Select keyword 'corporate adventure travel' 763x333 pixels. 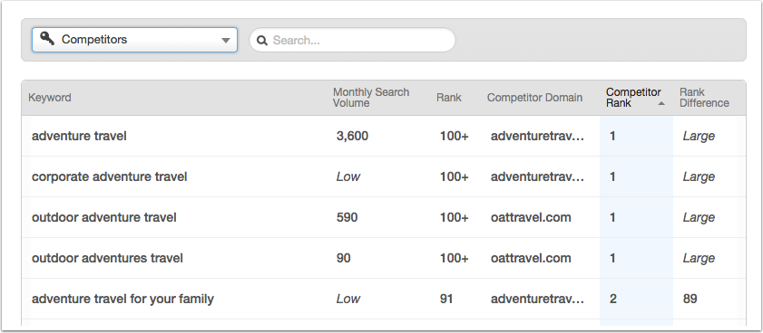point(110,176)
